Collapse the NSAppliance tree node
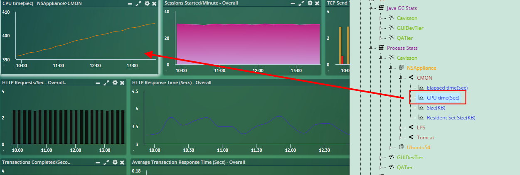Viewport: 520px width, 175px height. pyautogui.click(x=391, y=68)
